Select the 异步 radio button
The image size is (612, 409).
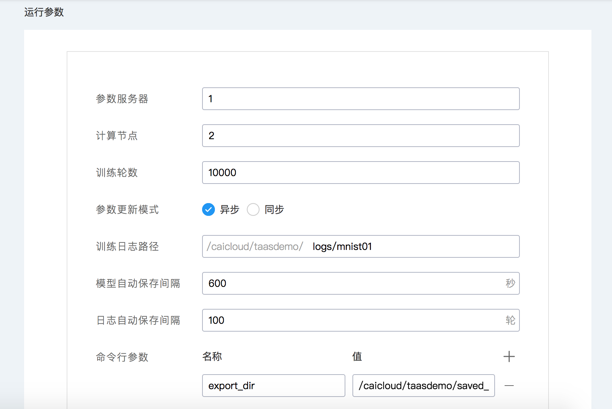point(208,209)
